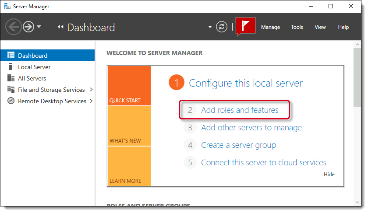Click the Remote Desktop Services icon
368x213 pixels.
(11, 101)
